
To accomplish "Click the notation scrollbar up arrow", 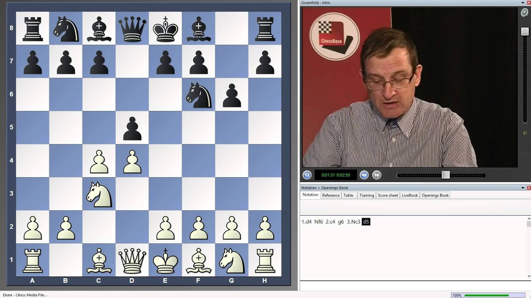I will [x=529, y=218].
